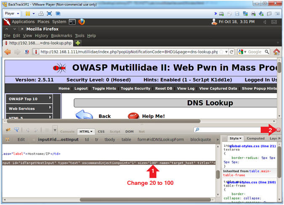The height and width of the screenshot is (205, 284).
Task: Click the table.main-table-frame inherited link
Action: coord(247,173)
